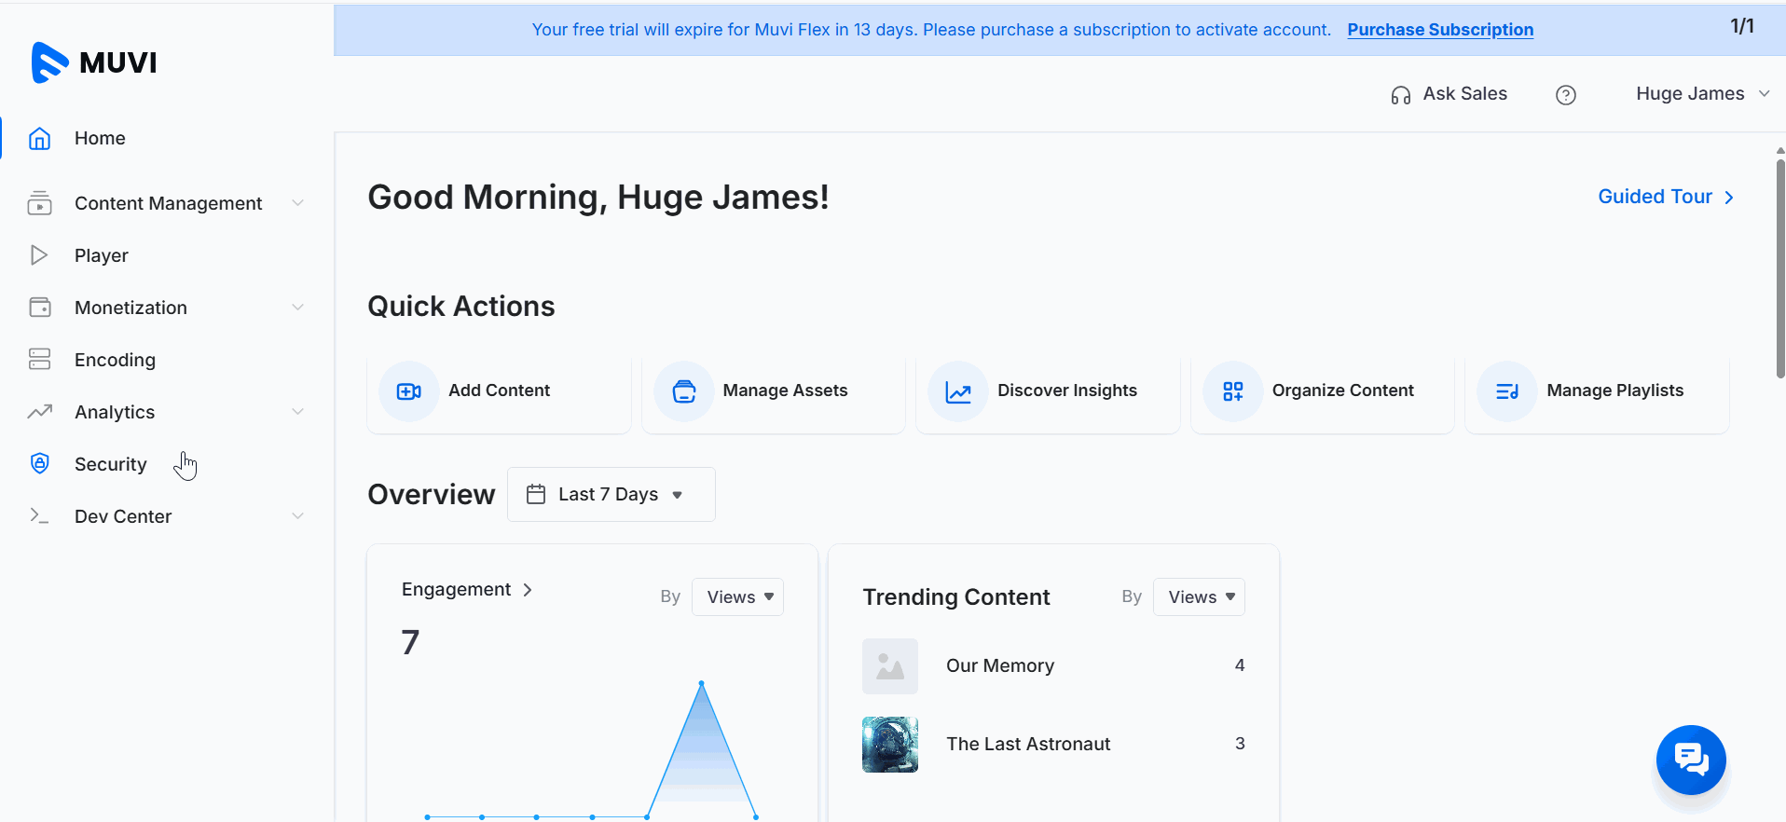Screen dimensions: 1786x822
Task: Open Huge James account menu
Action: click(1702, 94)
